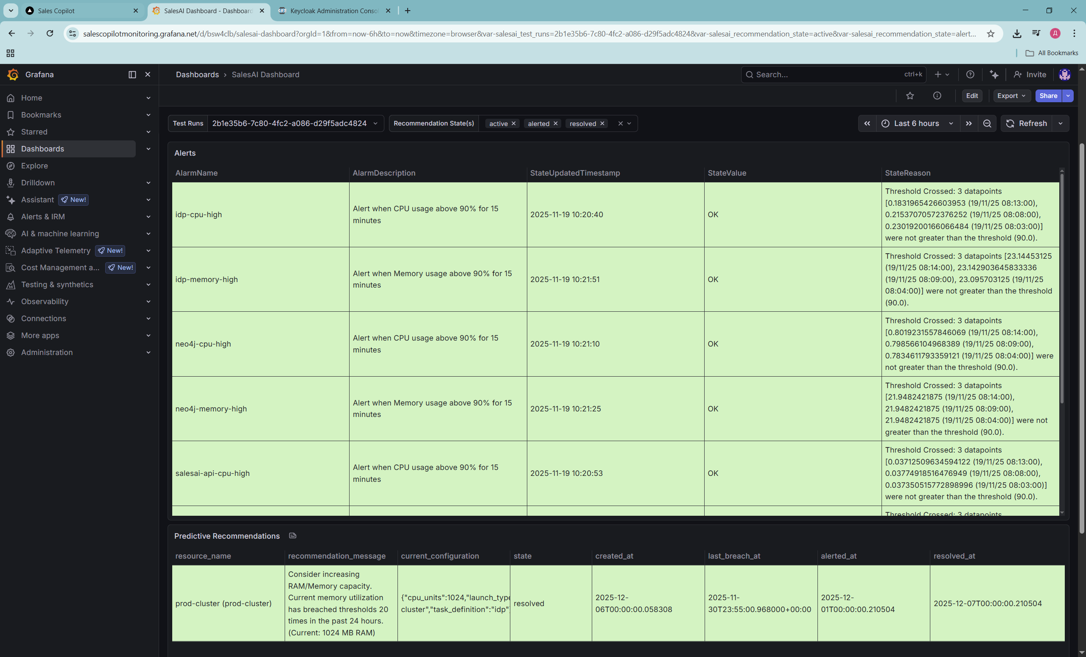Click the zoom out time range icon
This screenshot has height=657, width=1086.
pos(987,123)
